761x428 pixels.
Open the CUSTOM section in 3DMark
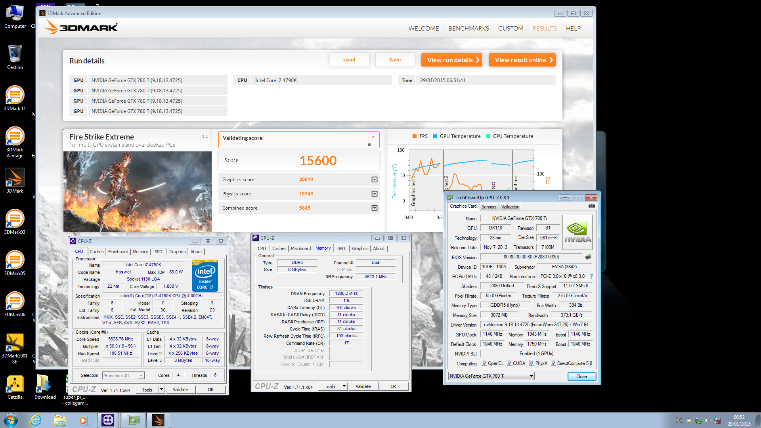[x=511, y=28]
